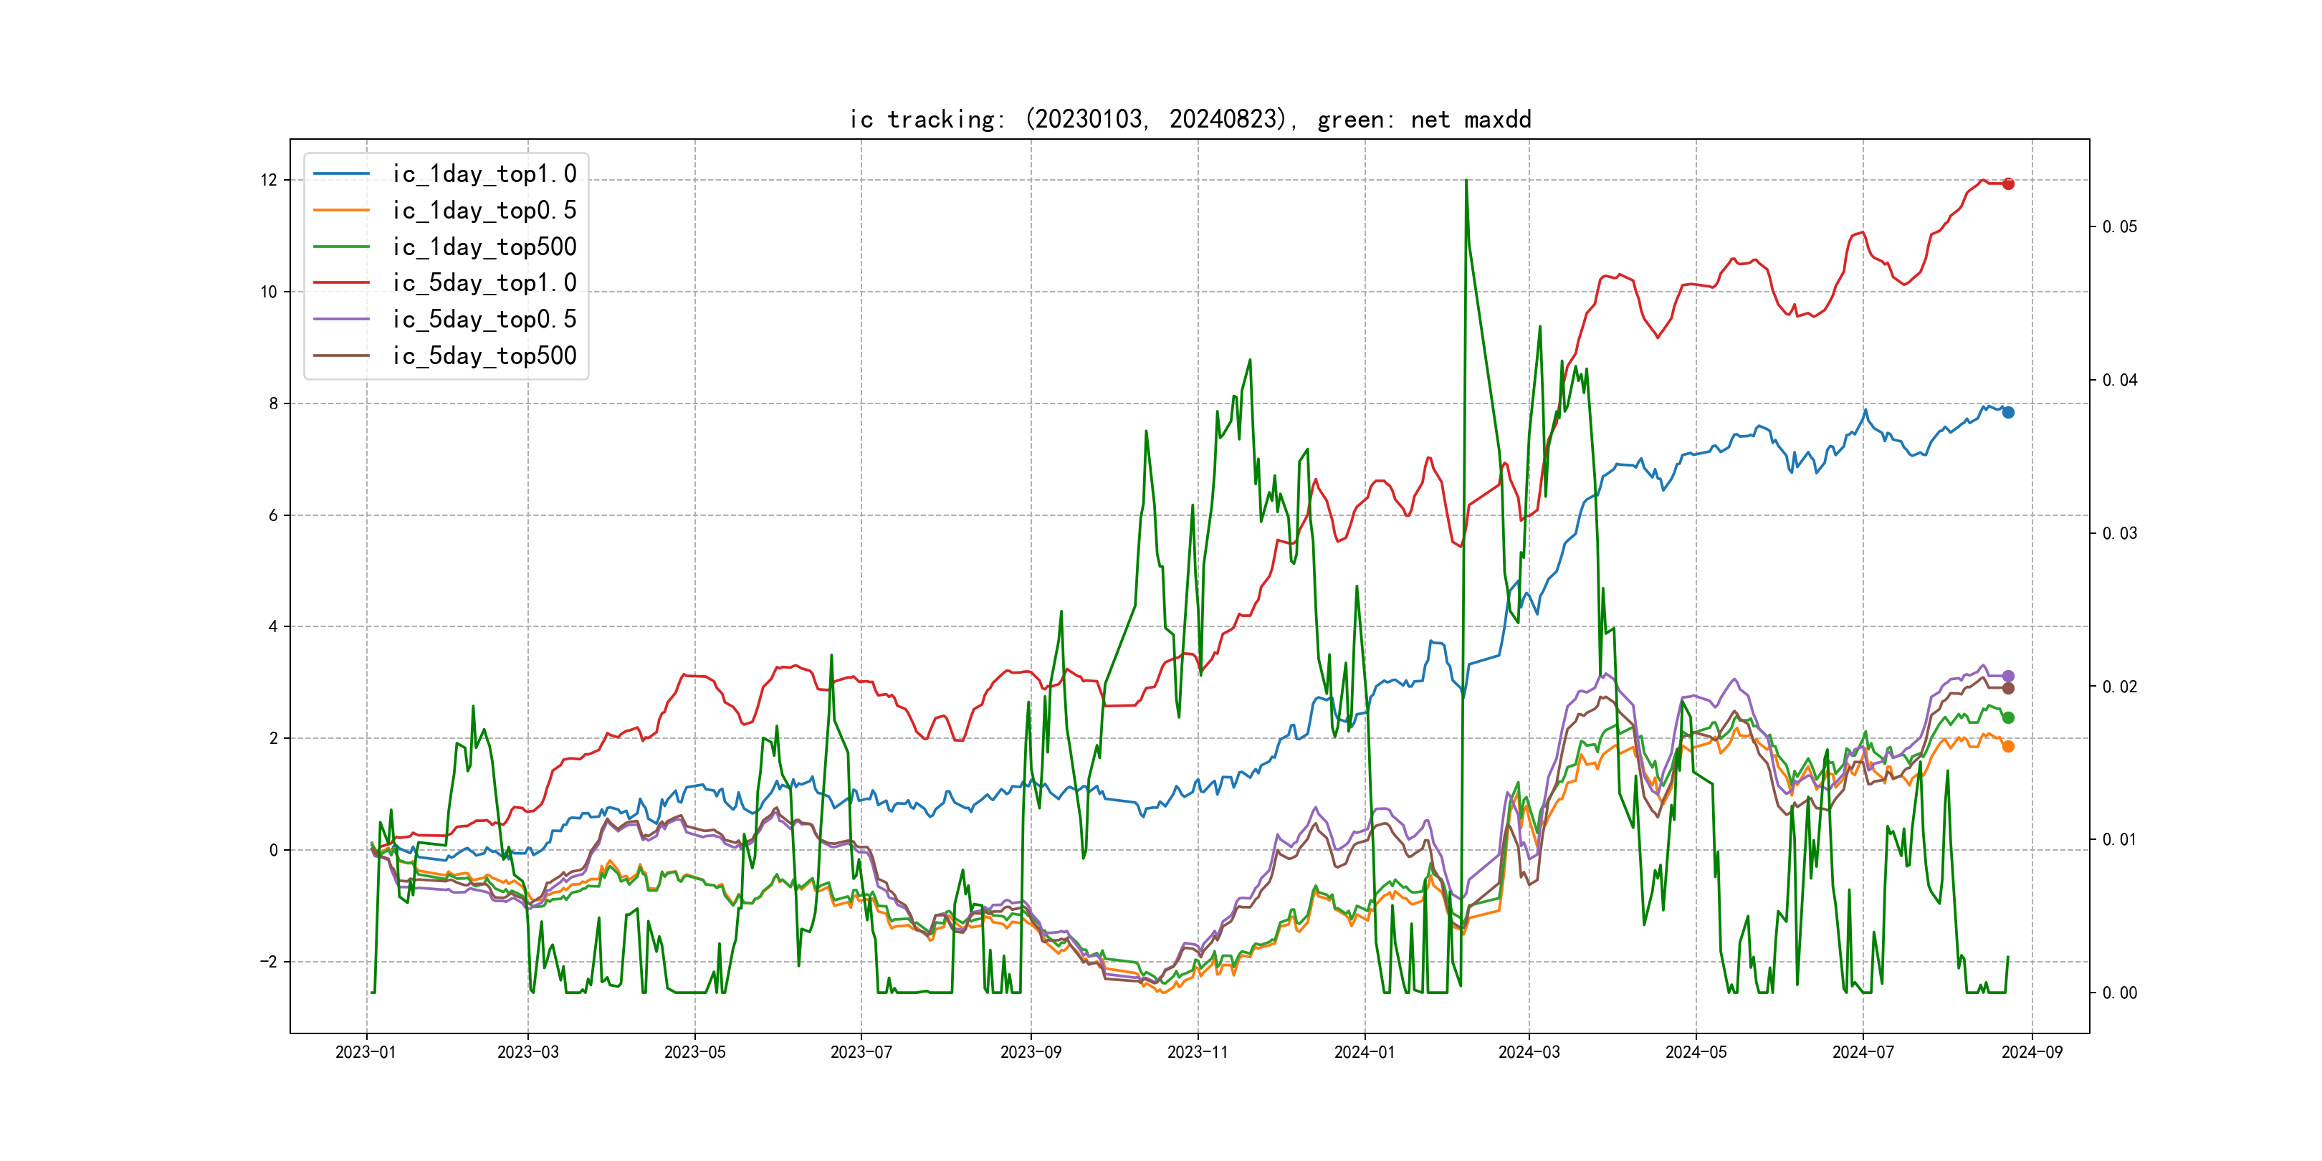This screenshot has height=1161, width=2322.
Task: Click the green end-point dot marker
Action: 2008,717
